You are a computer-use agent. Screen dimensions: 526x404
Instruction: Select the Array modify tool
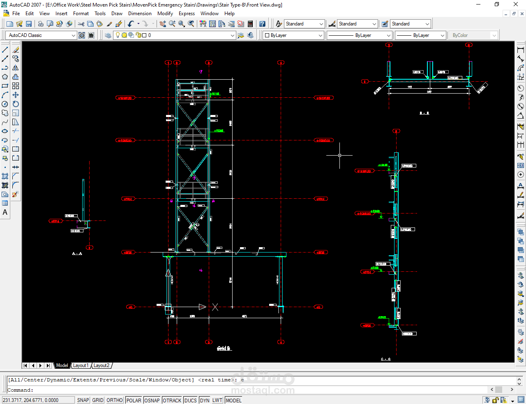[x=16, y=86]
